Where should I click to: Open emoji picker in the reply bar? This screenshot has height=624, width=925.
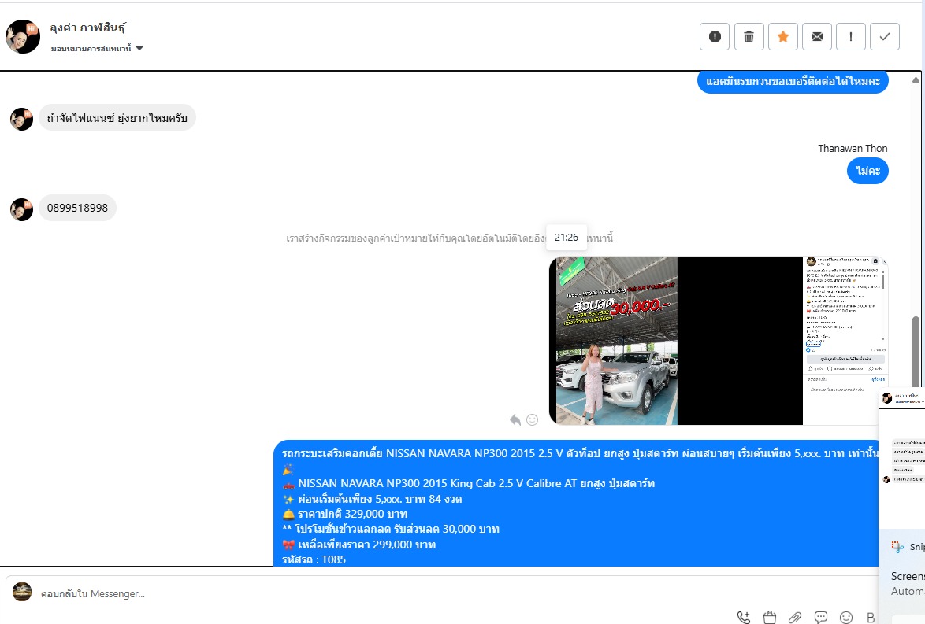click(846, 617)
